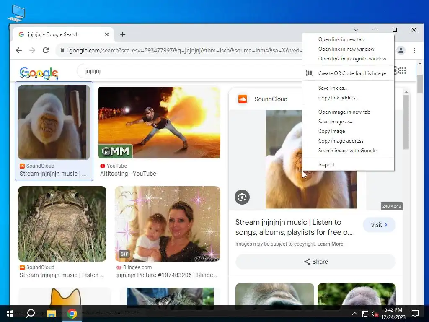Choose Inspect from context menu
Viewport: 429px width, 322px height.
348,164
